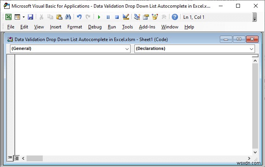Screen dimensions: 265x167
Task: Click the margin indicator bar in code window
Action: [11, 104]
